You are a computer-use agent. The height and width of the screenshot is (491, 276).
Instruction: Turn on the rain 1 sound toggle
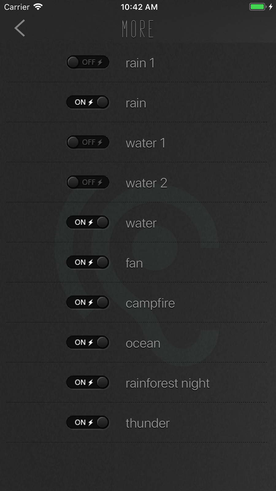(x=88, y=62)
